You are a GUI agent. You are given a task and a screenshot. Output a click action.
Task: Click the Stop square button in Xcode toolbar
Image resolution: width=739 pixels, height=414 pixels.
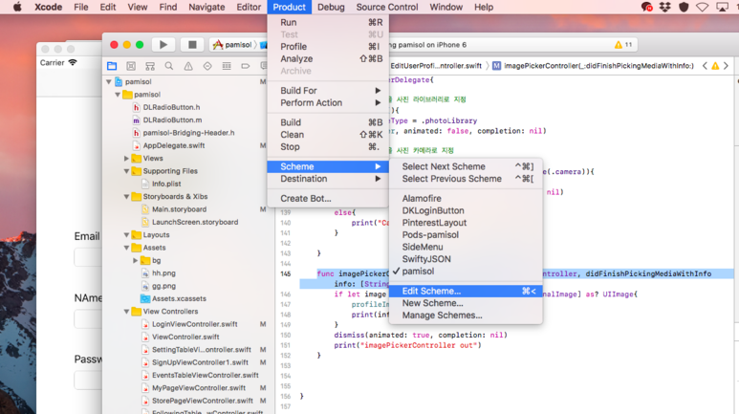click(x=192, y=45)
